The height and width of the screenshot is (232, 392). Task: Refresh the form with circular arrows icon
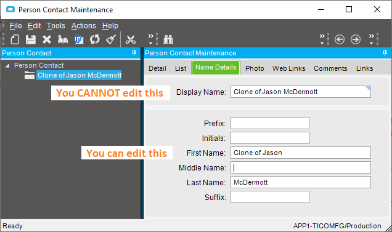pos(95,39)
